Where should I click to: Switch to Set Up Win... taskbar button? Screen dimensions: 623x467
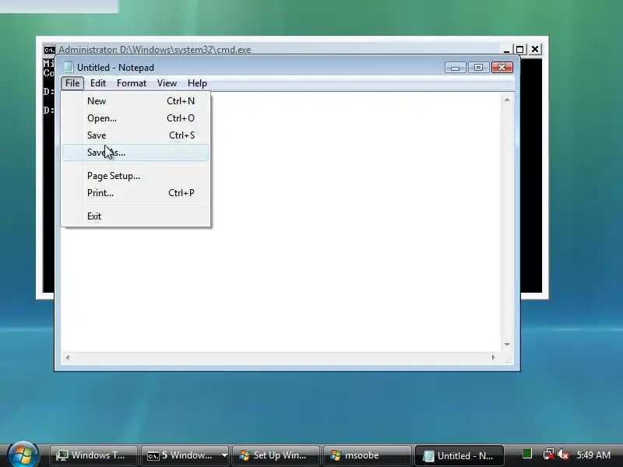click(x=276, y=455)
